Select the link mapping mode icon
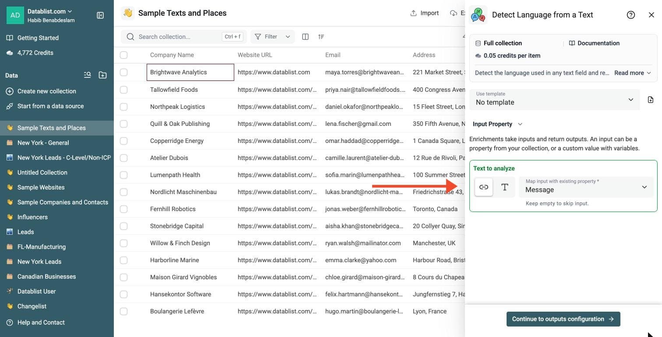Image resolution: width=662 pixels, height=337 pixels. point(484,187)
